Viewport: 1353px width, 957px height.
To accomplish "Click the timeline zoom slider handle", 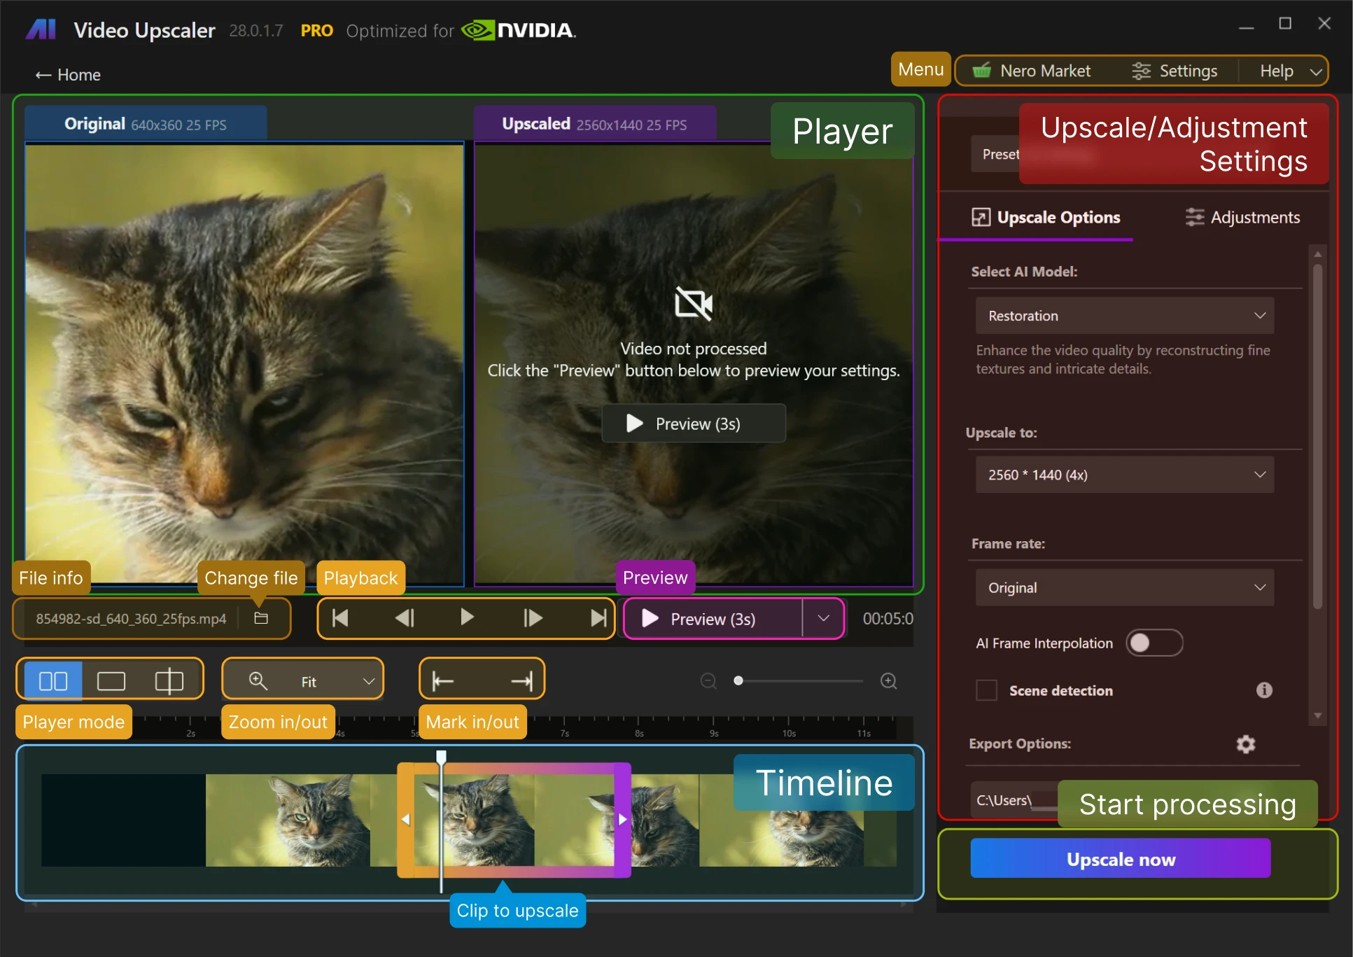I will click(738, 680).
